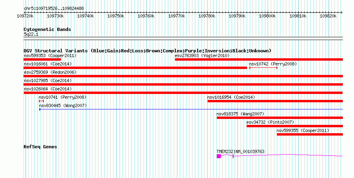Click the esv2763903 red loss bar
Screen dimensions: 354x178
tap(259, 59)
